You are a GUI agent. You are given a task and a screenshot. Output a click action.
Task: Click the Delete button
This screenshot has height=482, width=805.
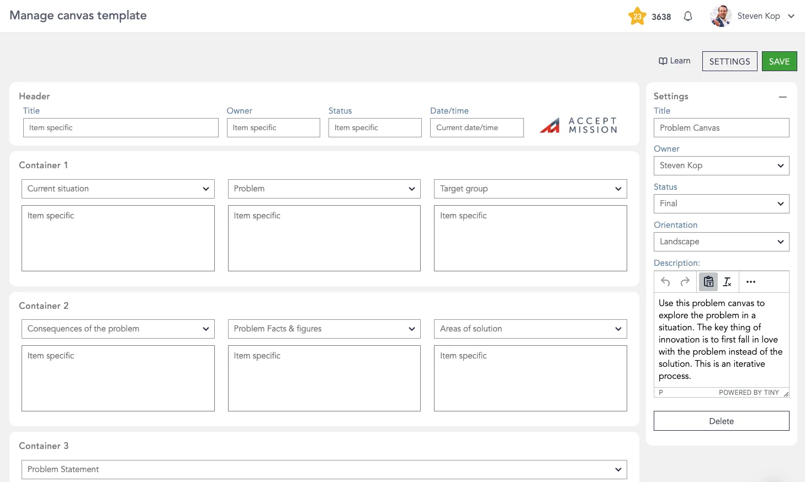pos(721,421)
